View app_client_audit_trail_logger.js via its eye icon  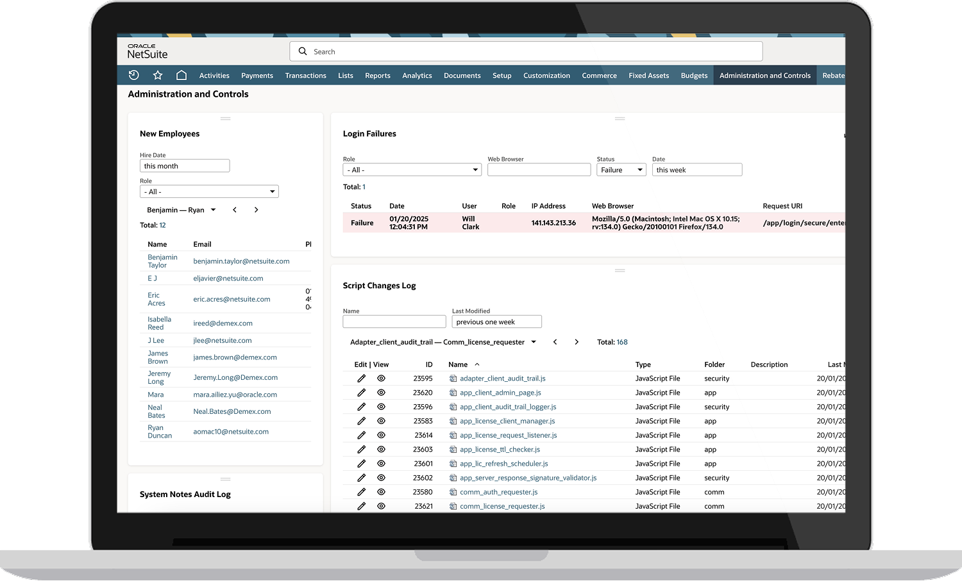381,406
